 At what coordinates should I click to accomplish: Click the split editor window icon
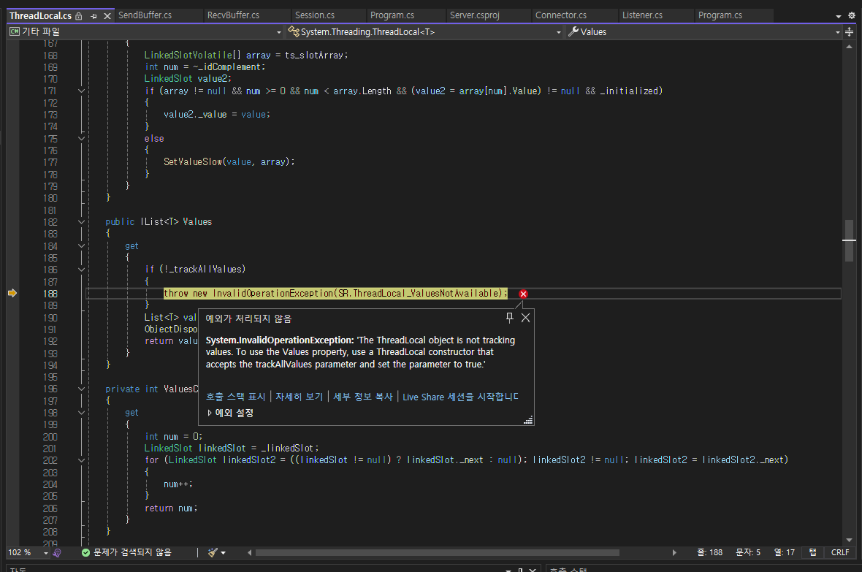pos(850,32)
